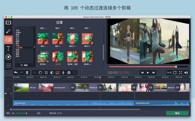Skip to previous frame button
The width and height of the screenshot is (195, 121).
coord(142,73)
